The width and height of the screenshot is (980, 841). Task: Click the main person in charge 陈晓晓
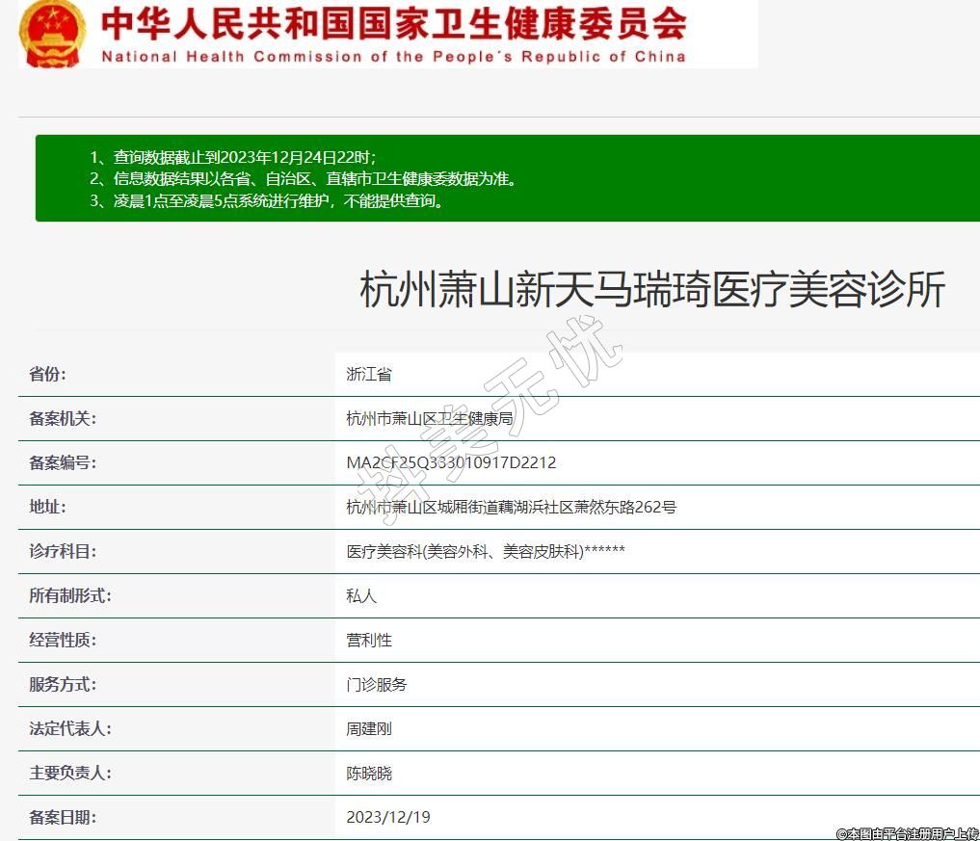(x=369, y=774)
